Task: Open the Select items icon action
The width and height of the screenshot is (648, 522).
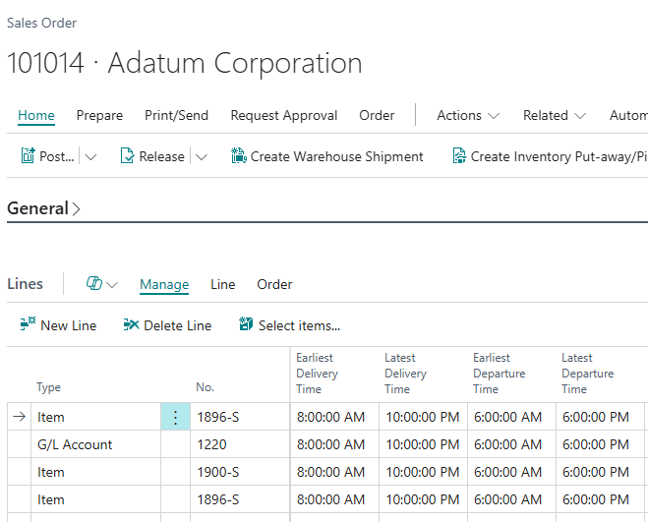Action: [246, 325]
